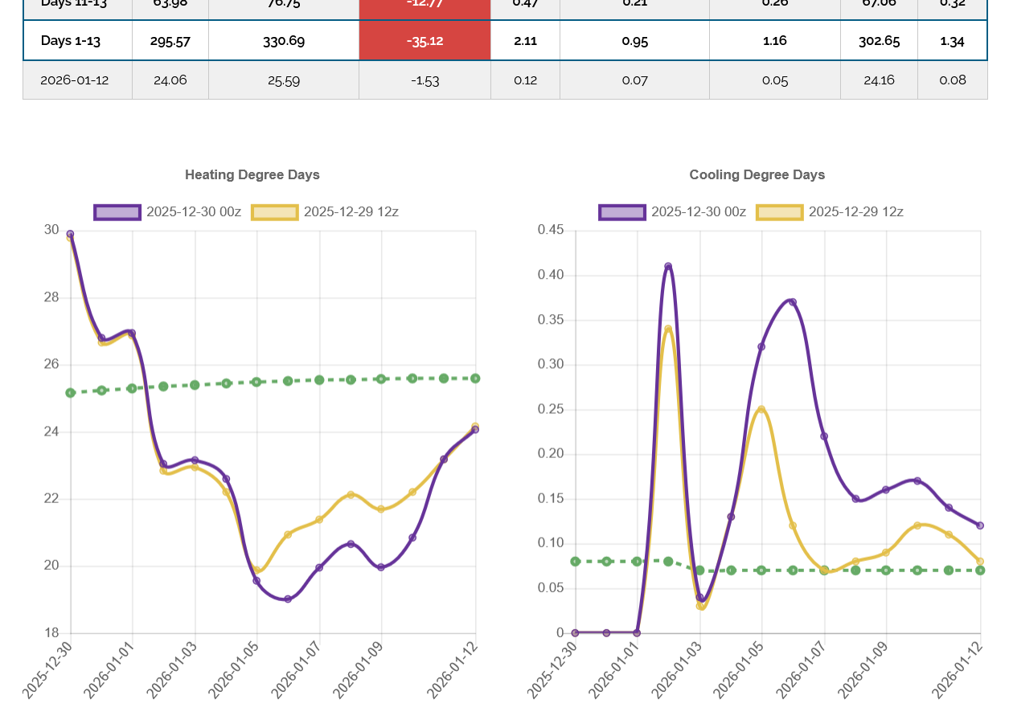This screenshot has width=1009, height=724.
Task: Click yellow Cooling peak point near 0.25
Action: coord(761,410)
